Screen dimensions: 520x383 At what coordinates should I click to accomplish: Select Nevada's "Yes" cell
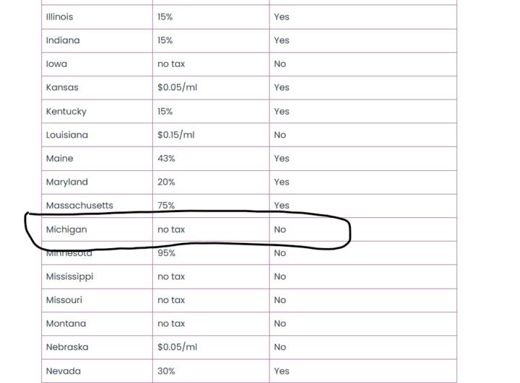281,371
